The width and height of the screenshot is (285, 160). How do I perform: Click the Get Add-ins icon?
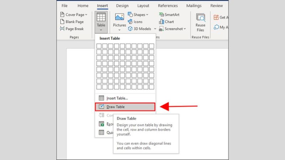(x=216, y=17)
